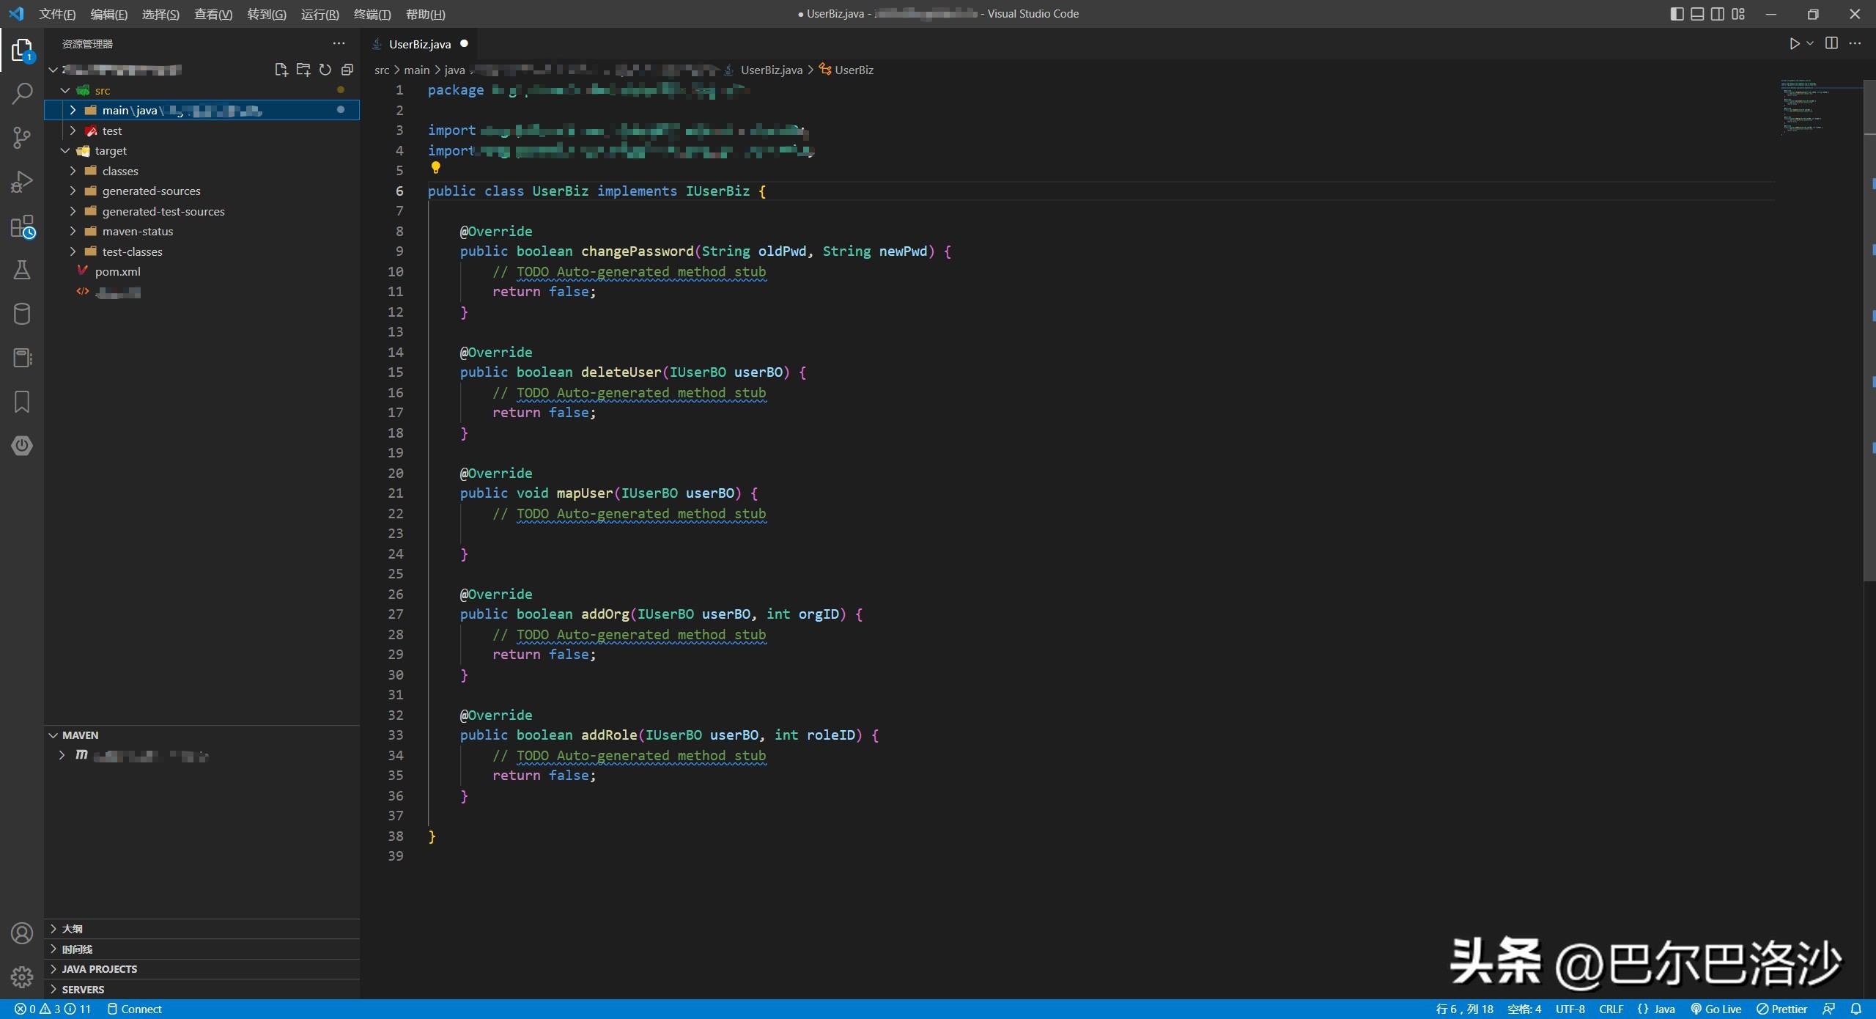Image resolution: width=1876 pixels, height=1019 pixels.
Task: Click the New File icon in explorer
Action: (281, 70)
